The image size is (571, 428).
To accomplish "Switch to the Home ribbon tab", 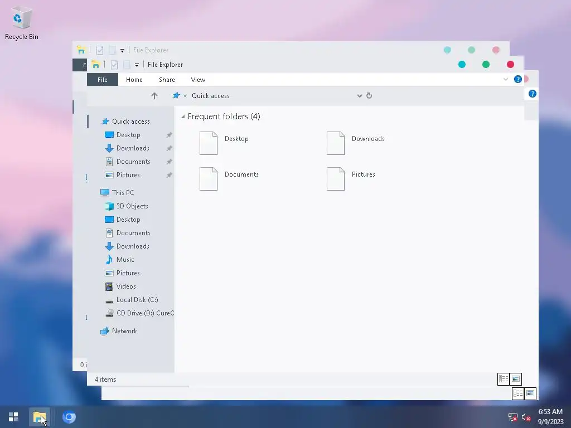I will point(134,79).
